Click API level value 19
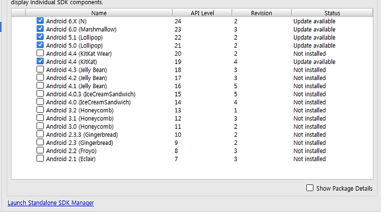The width and height of the screenshot is (381, 212). pyautogui.click(x=178, y=62)
